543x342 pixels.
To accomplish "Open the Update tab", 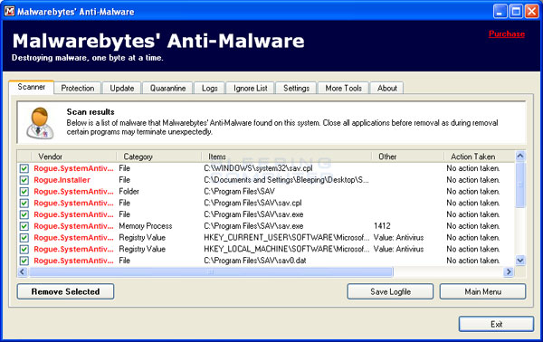I will (122, 89).
